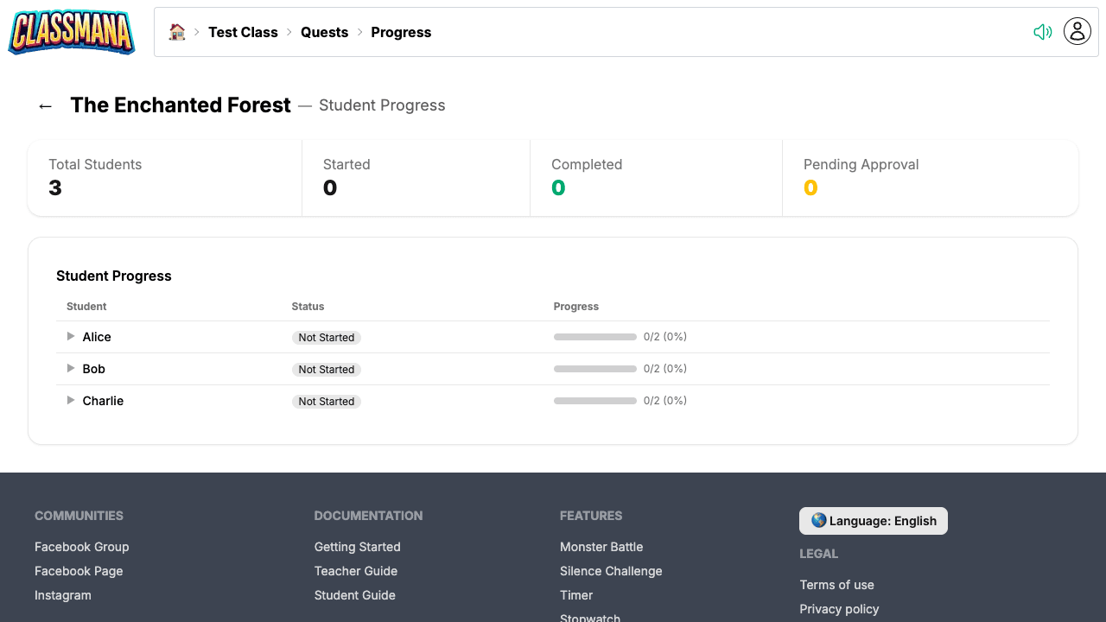Click the Classmana logo
The image size is (1106, 622).
pyautogui.click(x=72, y=32)
